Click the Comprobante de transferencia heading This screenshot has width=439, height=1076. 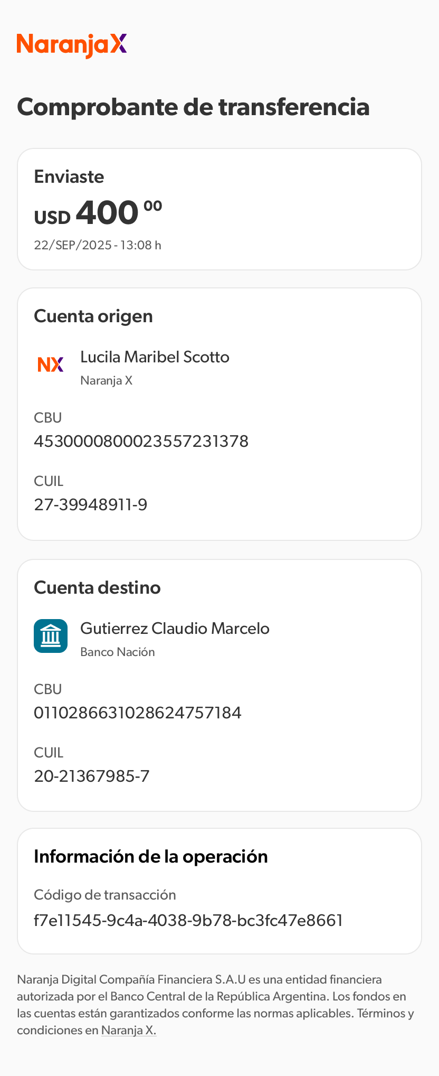193,107
